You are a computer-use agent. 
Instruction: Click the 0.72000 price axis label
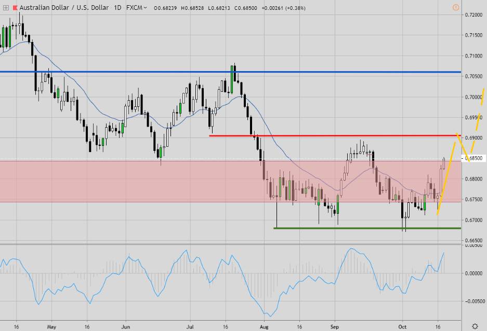coord(473,15)
